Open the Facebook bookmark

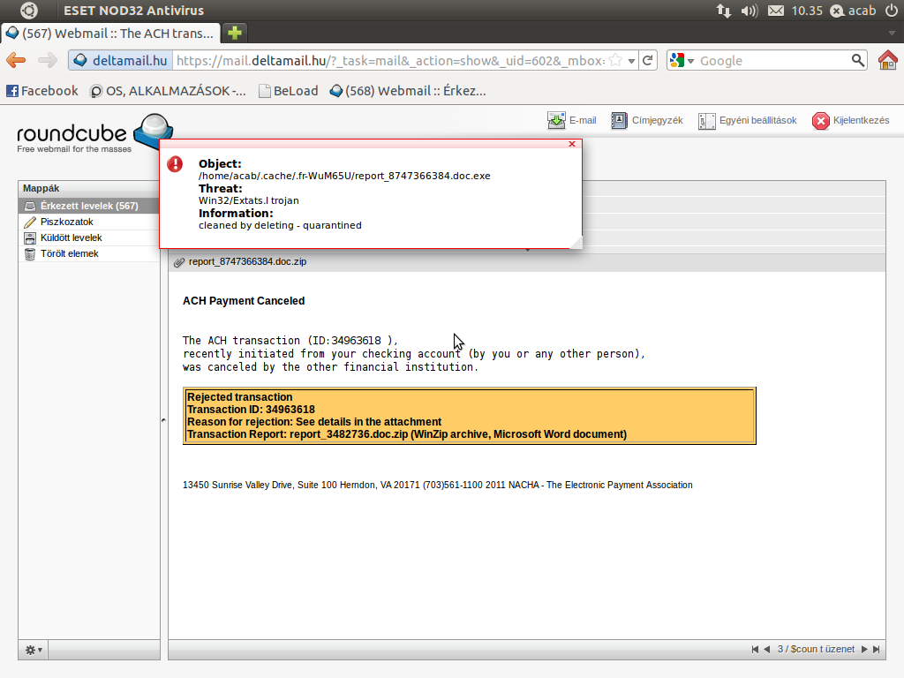(x=42, y=91)
